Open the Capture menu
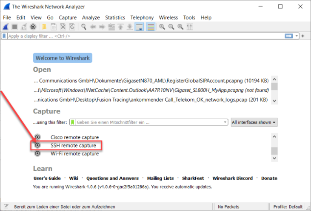The image size is (311, 211). (68, 18)
